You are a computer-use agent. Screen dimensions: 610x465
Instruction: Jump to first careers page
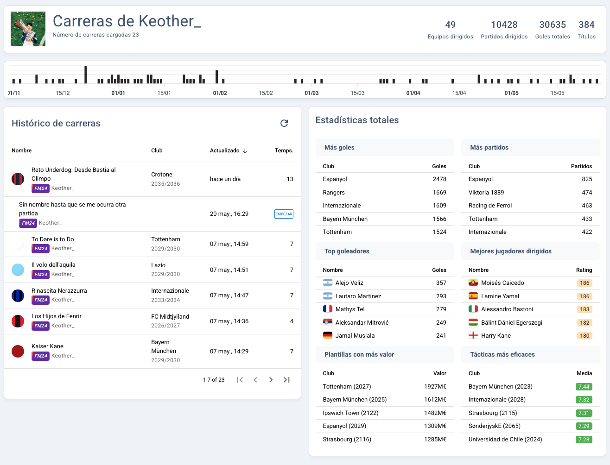[240, 380]
